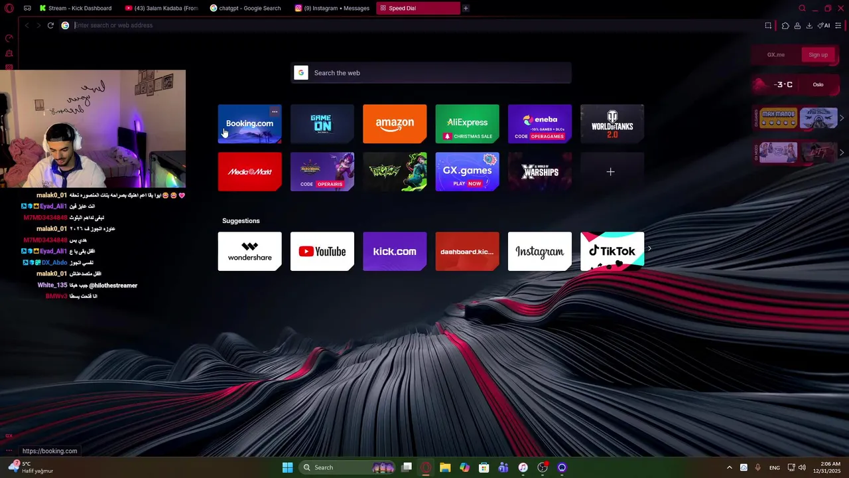
Task: Open Microsoft Store taskbar icon
Action: point(484,467)
